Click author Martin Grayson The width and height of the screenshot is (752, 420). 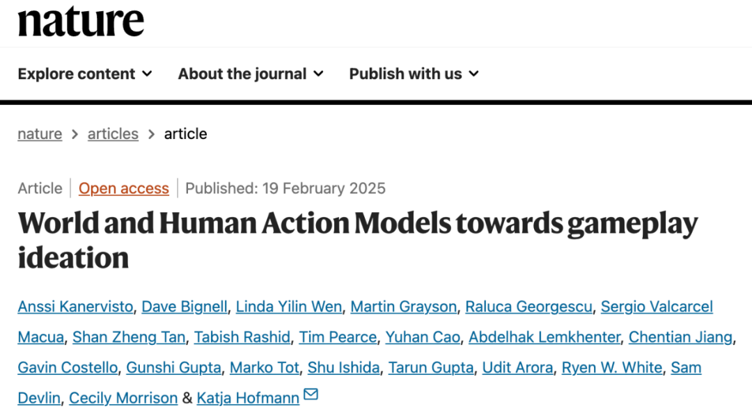coord(403,307)
